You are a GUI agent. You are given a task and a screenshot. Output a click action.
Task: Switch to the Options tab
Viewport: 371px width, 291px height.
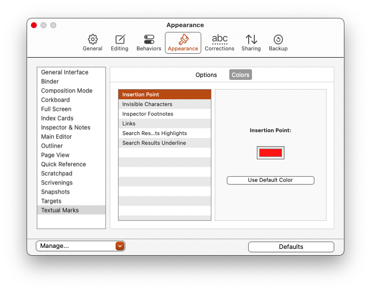[206, 75]
